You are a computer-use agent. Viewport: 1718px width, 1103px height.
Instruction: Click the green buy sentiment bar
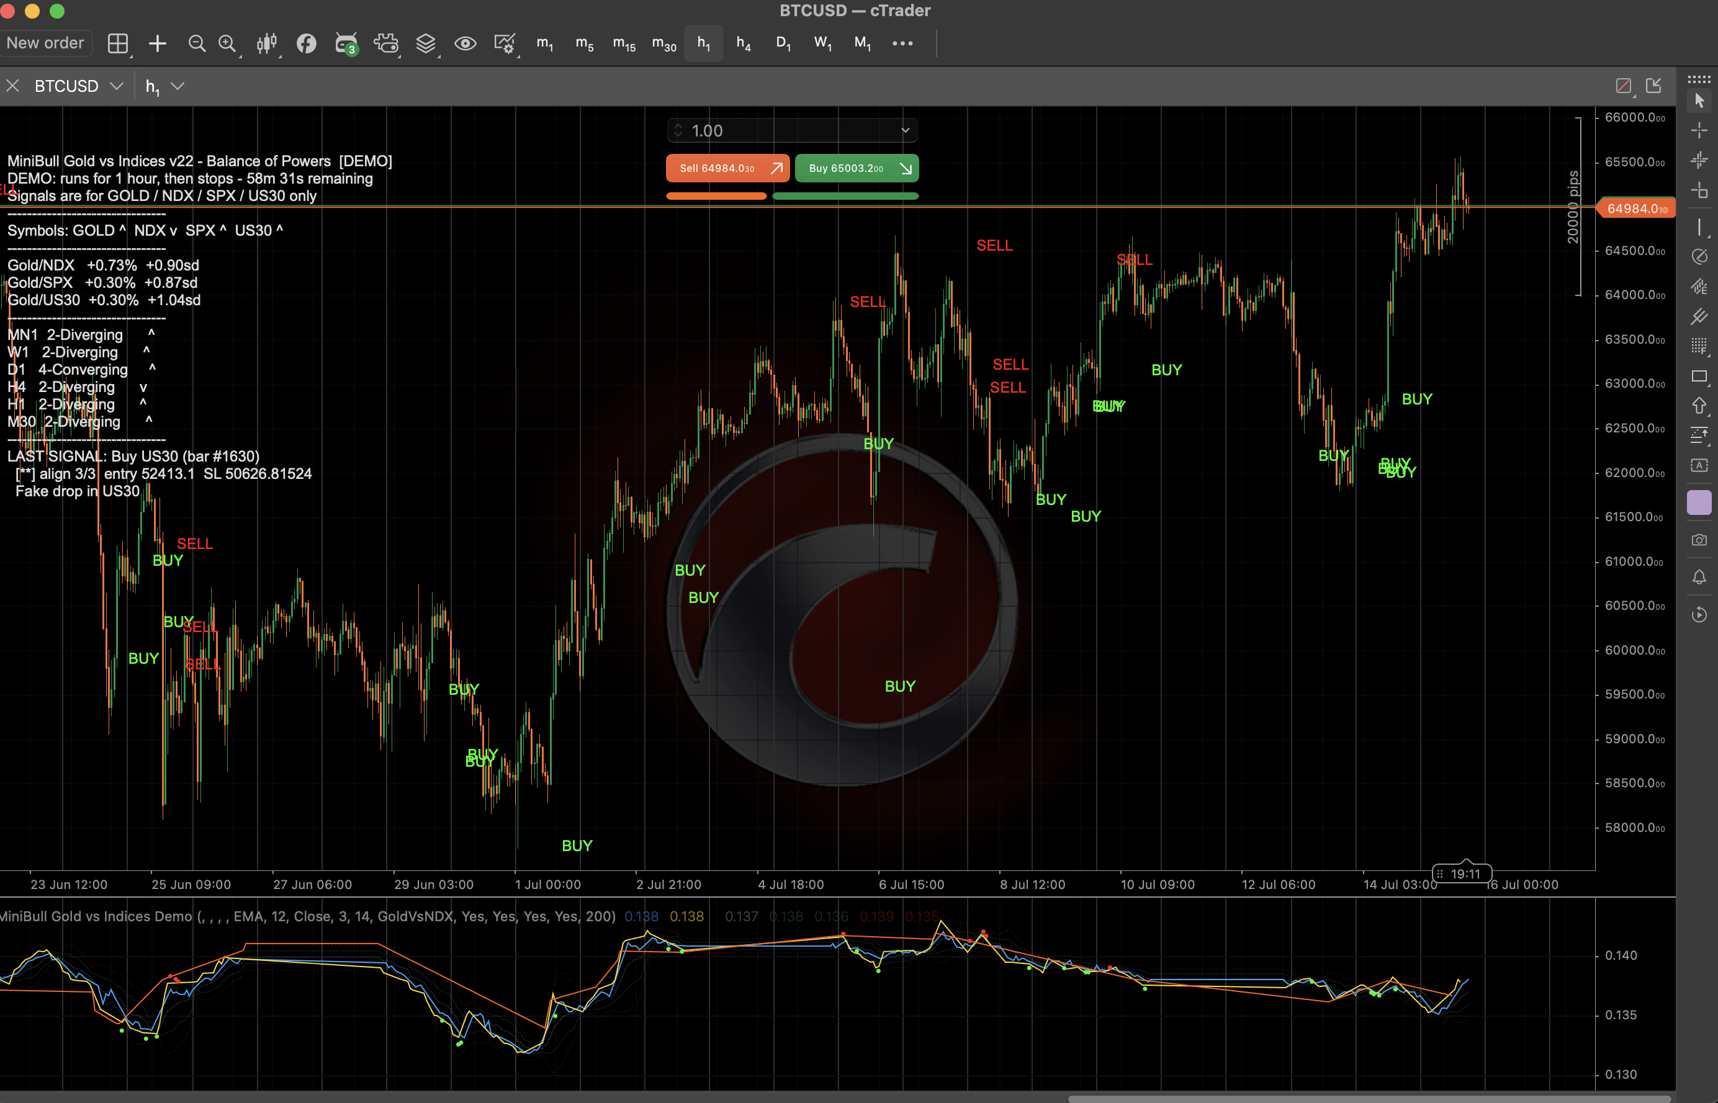tap(845, 195)
